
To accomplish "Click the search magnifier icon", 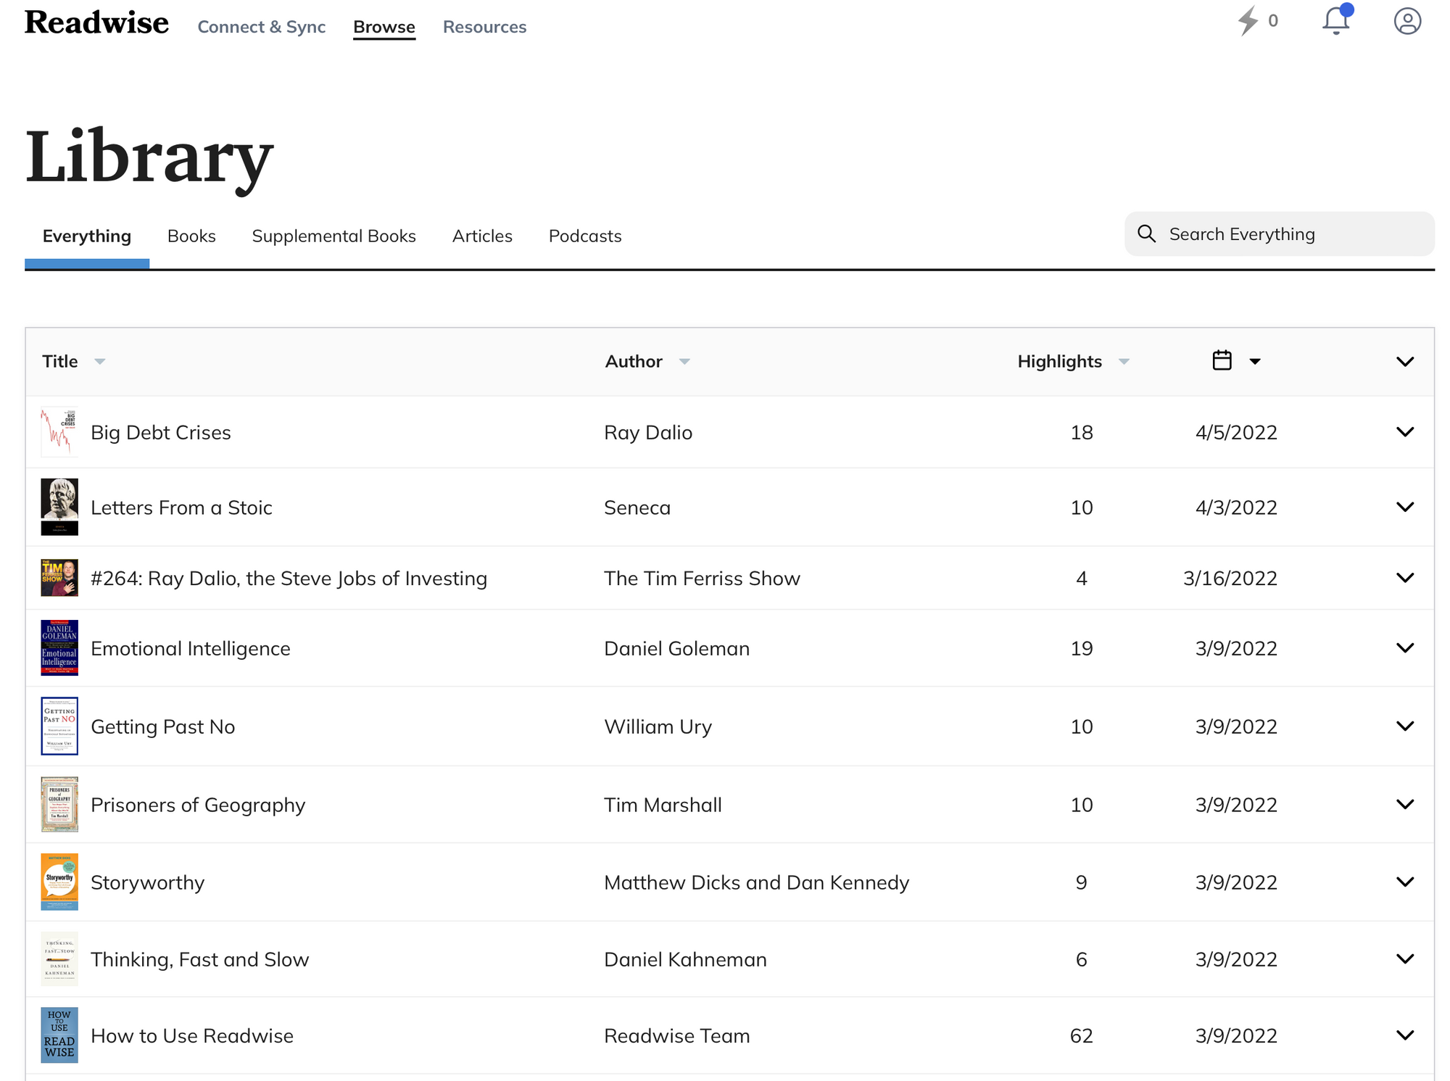I will (1146, 233).
